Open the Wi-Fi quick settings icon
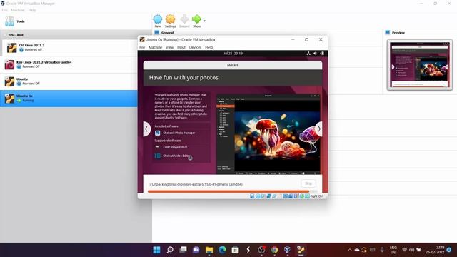 pos(404,250)
